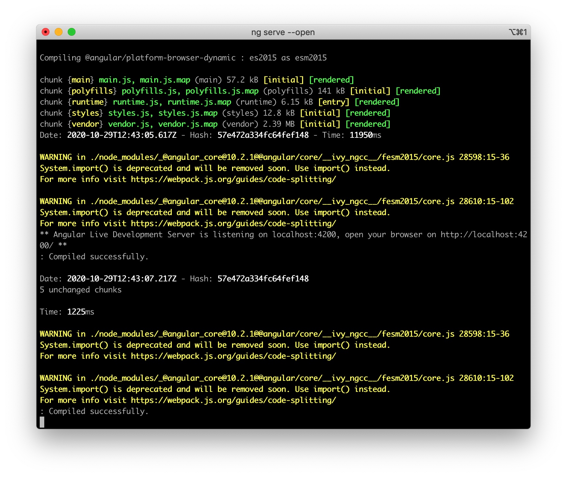Screen dimensions: 567x477
Task: Click the 'ng serve --open' window title
Action: coord(283,32)
